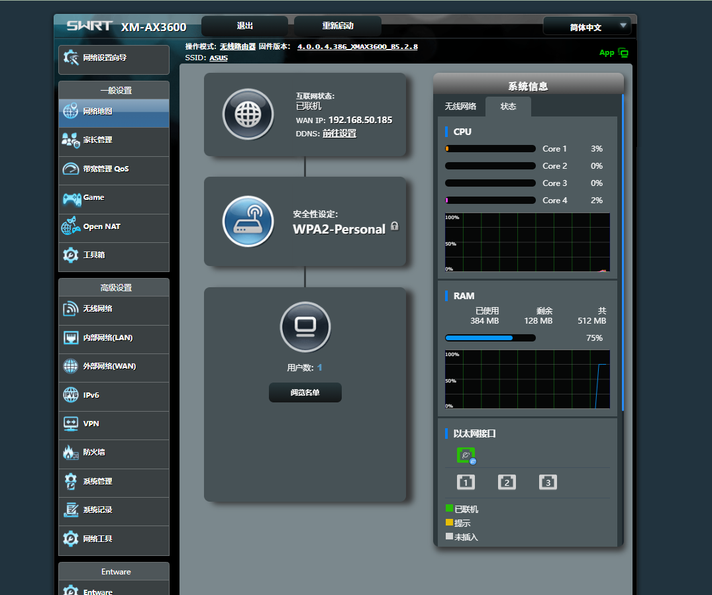The width and height of the screenshot is (712, 595).
Task: Select LAN port 1 icon
Action: pyautogui.click(x=466, y=482)
